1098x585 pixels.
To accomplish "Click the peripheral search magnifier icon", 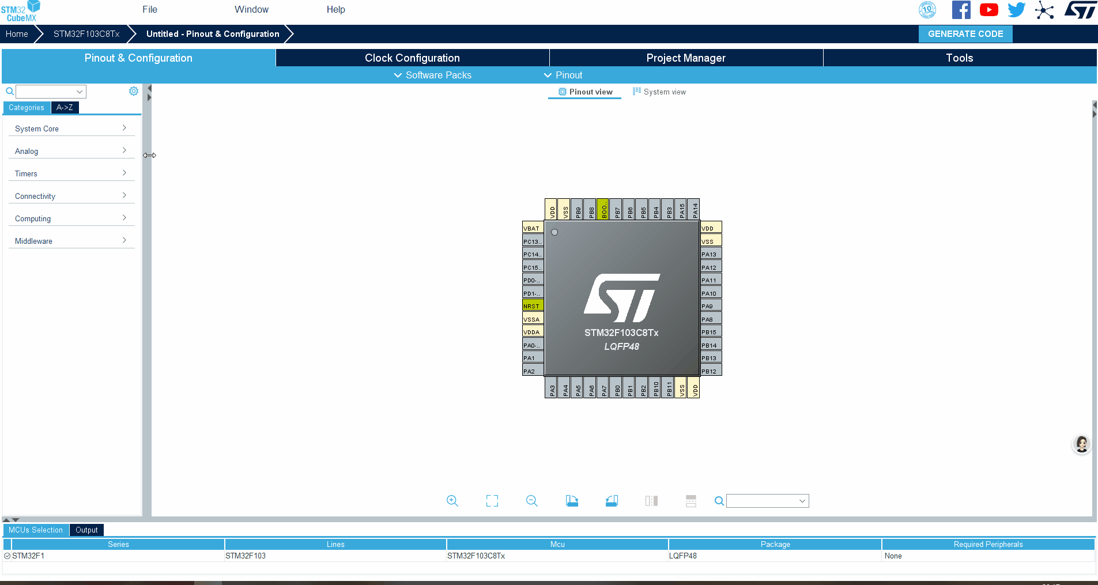I will [x=9, y=91].
